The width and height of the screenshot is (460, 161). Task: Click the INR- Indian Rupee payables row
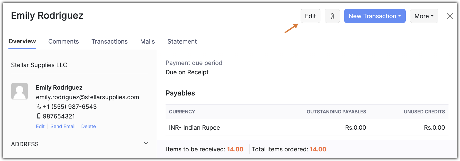click(x=194, y=128)
